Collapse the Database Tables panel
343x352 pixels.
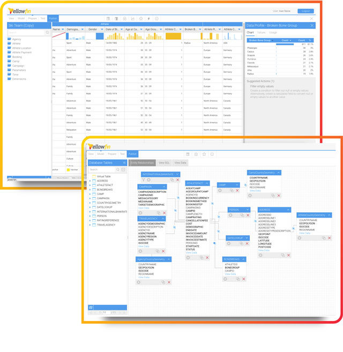tap(124, 163)
